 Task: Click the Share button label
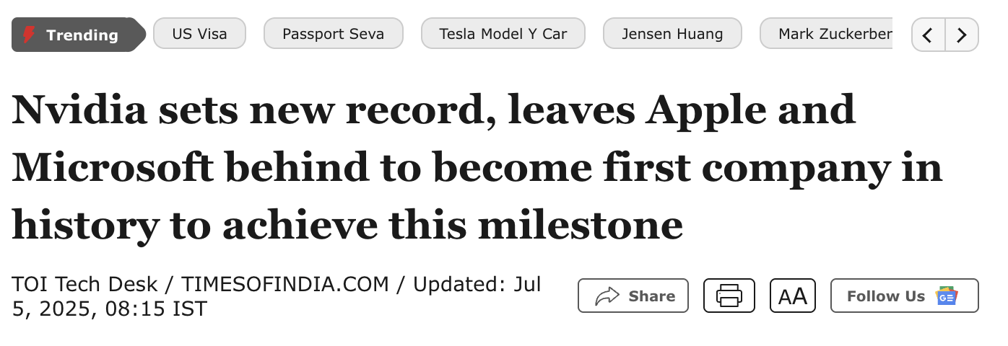point(651,296)
